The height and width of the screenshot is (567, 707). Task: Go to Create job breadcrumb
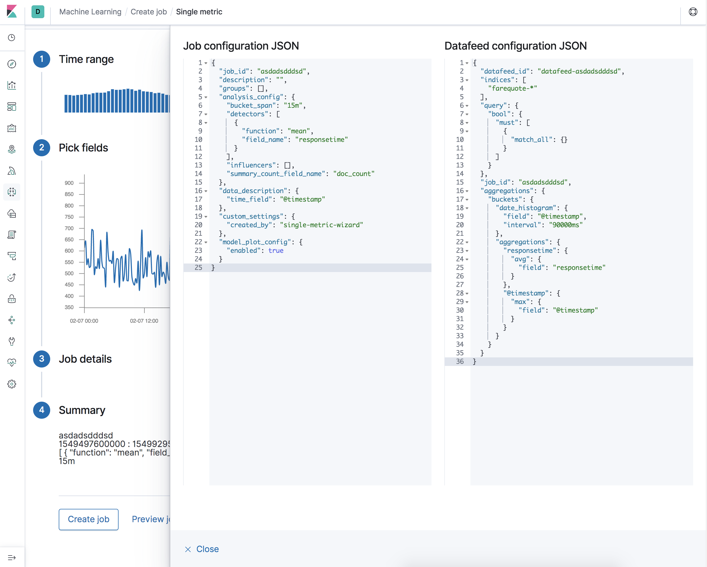148,12
